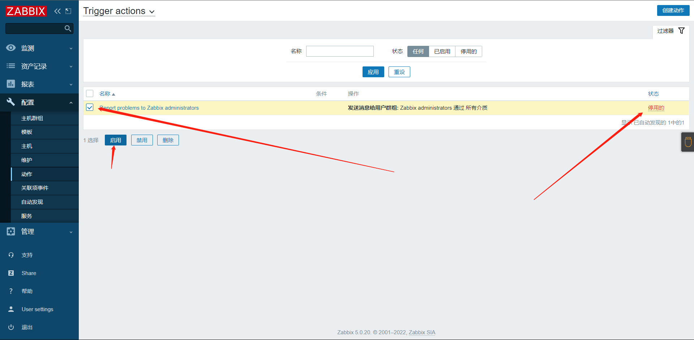Open 主机群组 submenu item
This screenshot has width=694, height=340.
coord(45,118)
